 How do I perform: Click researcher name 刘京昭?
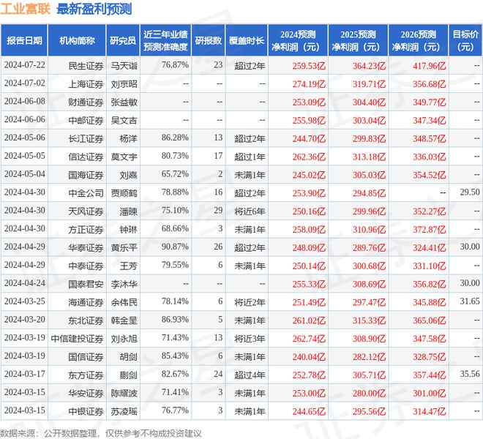click(124, 84)
